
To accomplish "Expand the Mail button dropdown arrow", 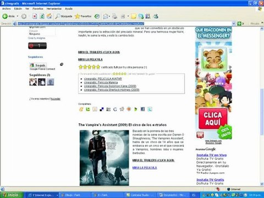I will coord(109,16).
